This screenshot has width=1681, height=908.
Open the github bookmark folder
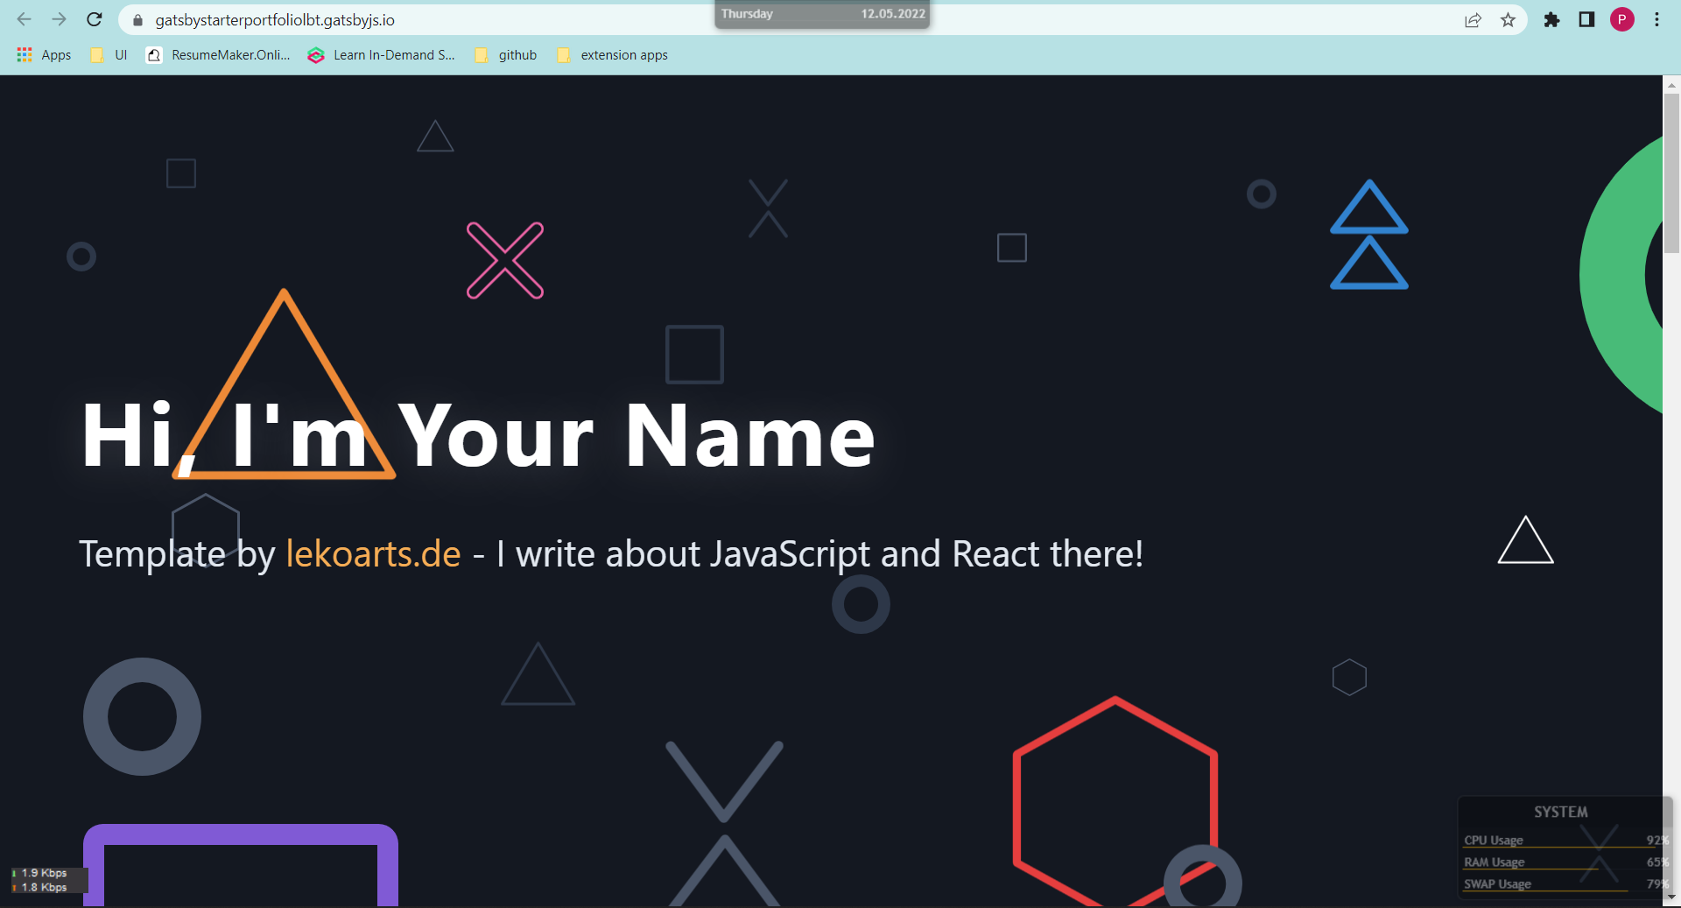[506, 55]
